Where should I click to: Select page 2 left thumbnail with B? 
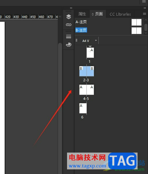coord(83,71)
